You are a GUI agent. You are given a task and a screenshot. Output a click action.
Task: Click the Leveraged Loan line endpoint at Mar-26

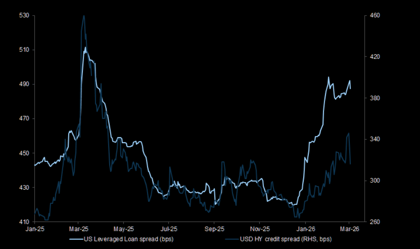tap(351, 88)
